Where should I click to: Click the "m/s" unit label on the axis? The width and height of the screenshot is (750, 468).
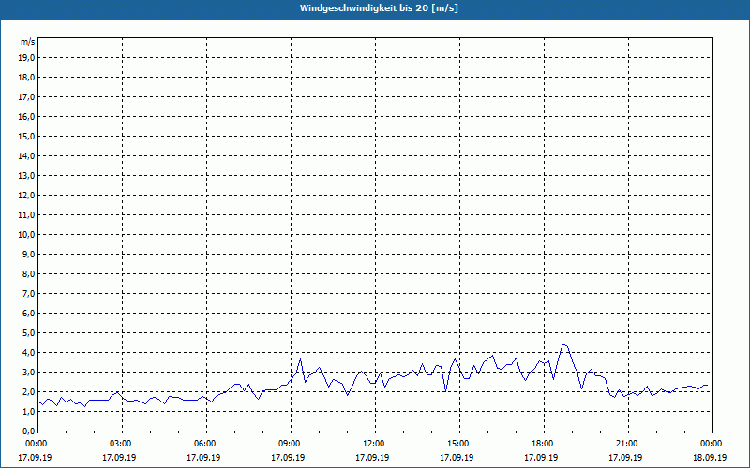[28, 42]
